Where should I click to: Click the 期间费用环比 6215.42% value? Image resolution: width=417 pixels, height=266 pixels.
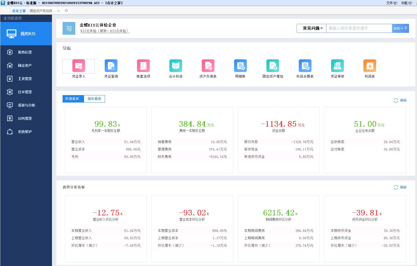280,213
